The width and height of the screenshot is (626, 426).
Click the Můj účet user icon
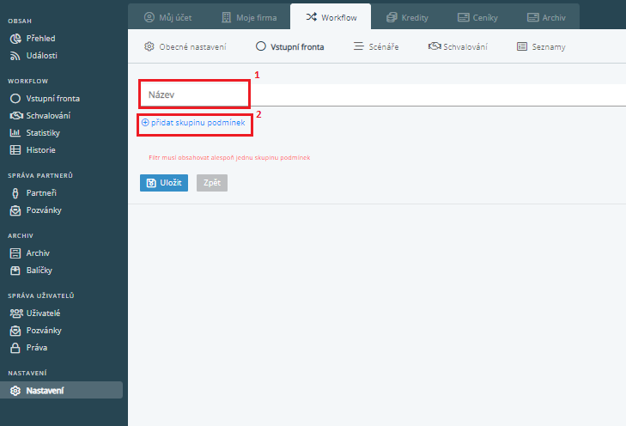tap(149, 17)
